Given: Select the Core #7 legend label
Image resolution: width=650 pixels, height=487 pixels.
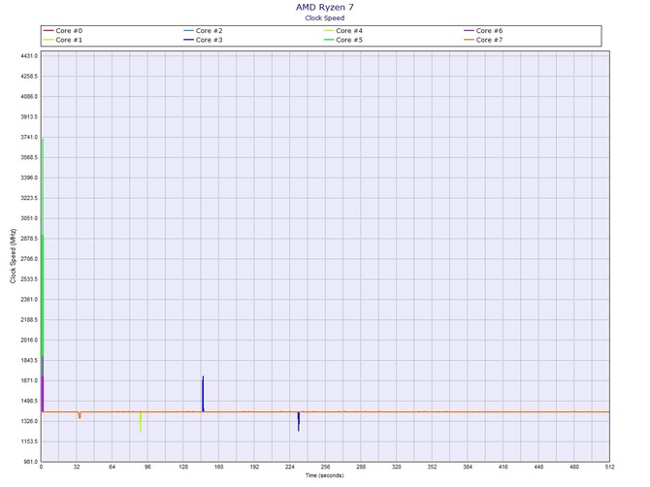Looking at the screenshot, I should point(489,40).
